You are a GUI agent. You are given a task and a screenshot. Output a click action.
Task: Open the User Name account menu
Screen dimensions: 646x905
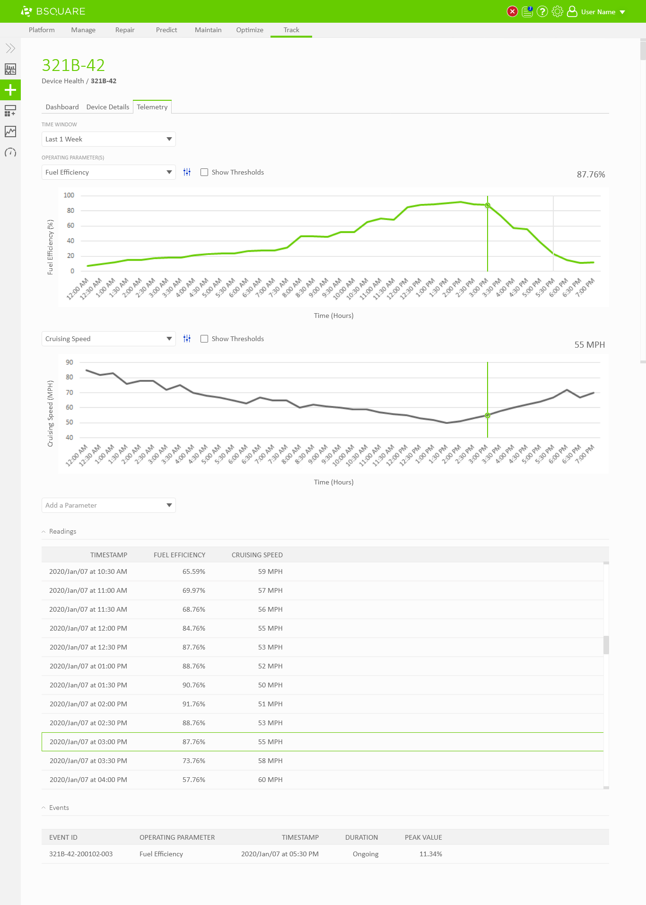598,12
